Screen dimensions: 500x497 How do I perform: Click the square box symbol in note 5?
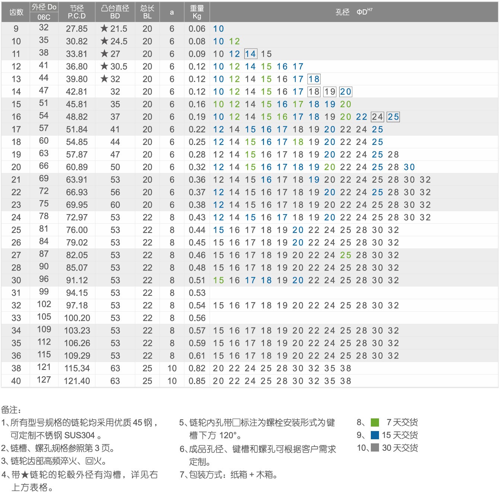[236, 423]
